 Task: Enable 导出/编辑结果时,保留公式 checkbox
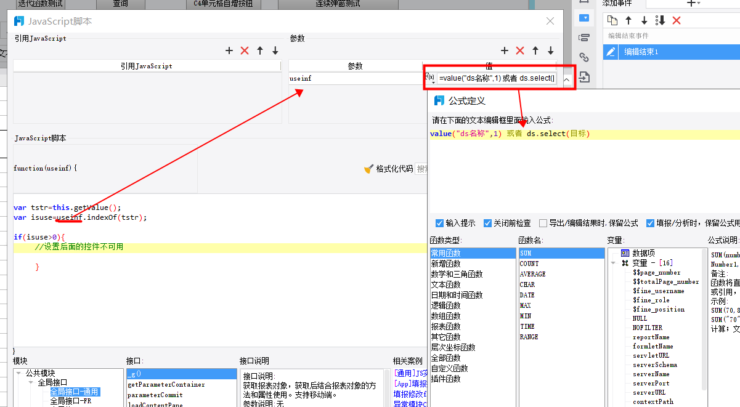[543, 223]
